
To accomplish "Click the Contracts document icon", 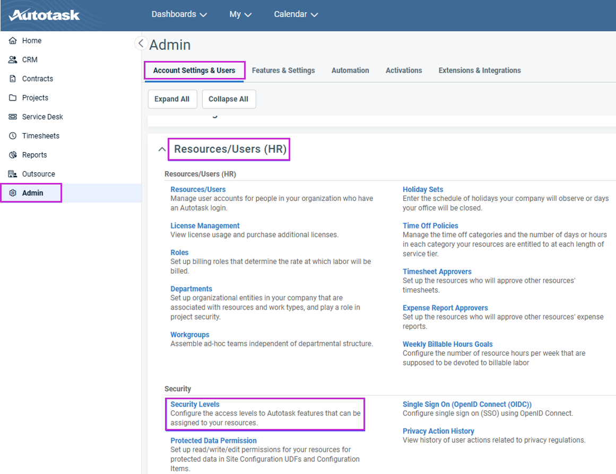I will pyautogui.click(x=13, y=79).
